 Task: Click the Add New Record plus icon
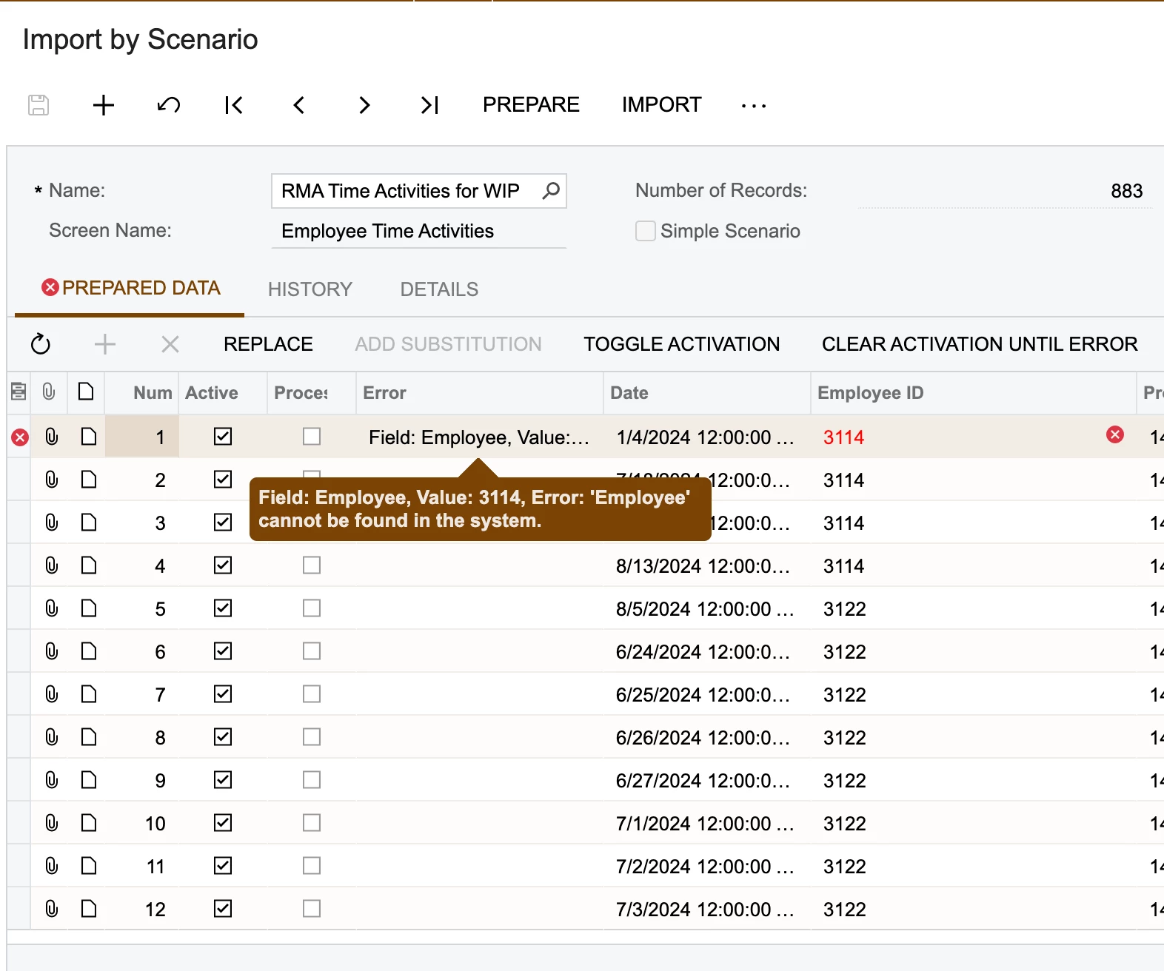tap(104, 105)
